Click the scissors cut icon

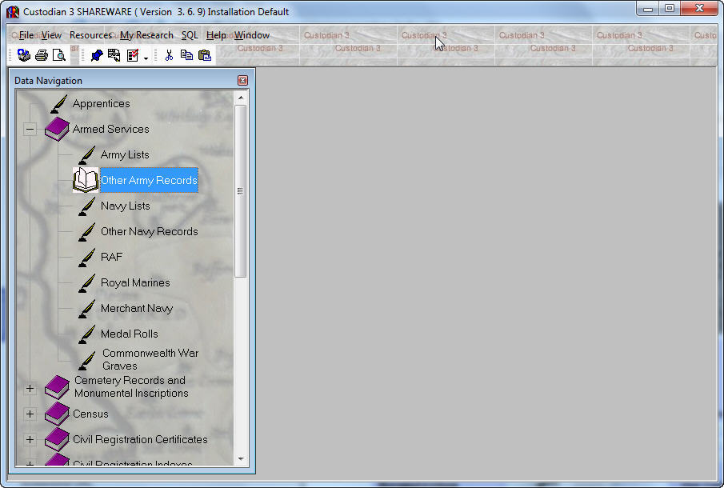(x=169, y=55)
